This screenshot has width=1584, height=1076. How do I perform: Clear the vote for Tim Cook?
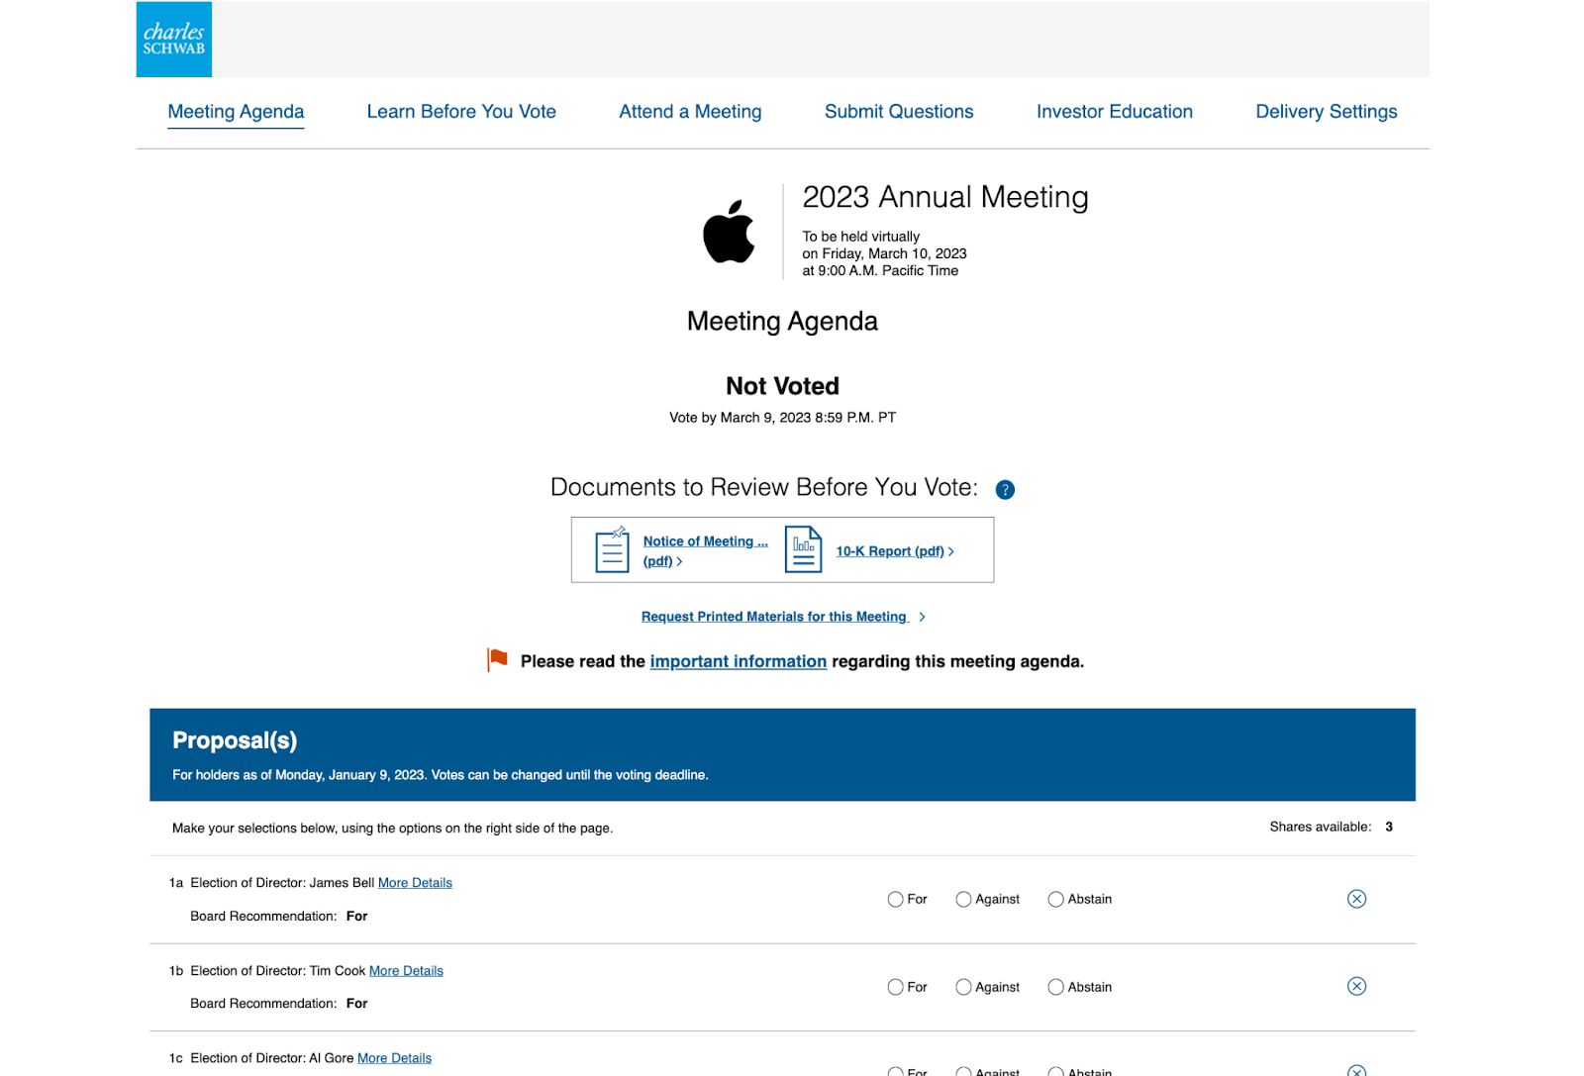[x=1356, y=986]
